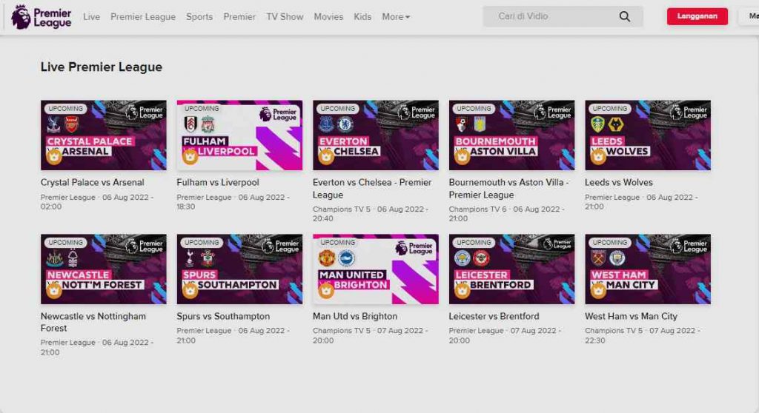Click the Manchester United crest
This screenshot has height=413, width=759.
coord(327,258)
